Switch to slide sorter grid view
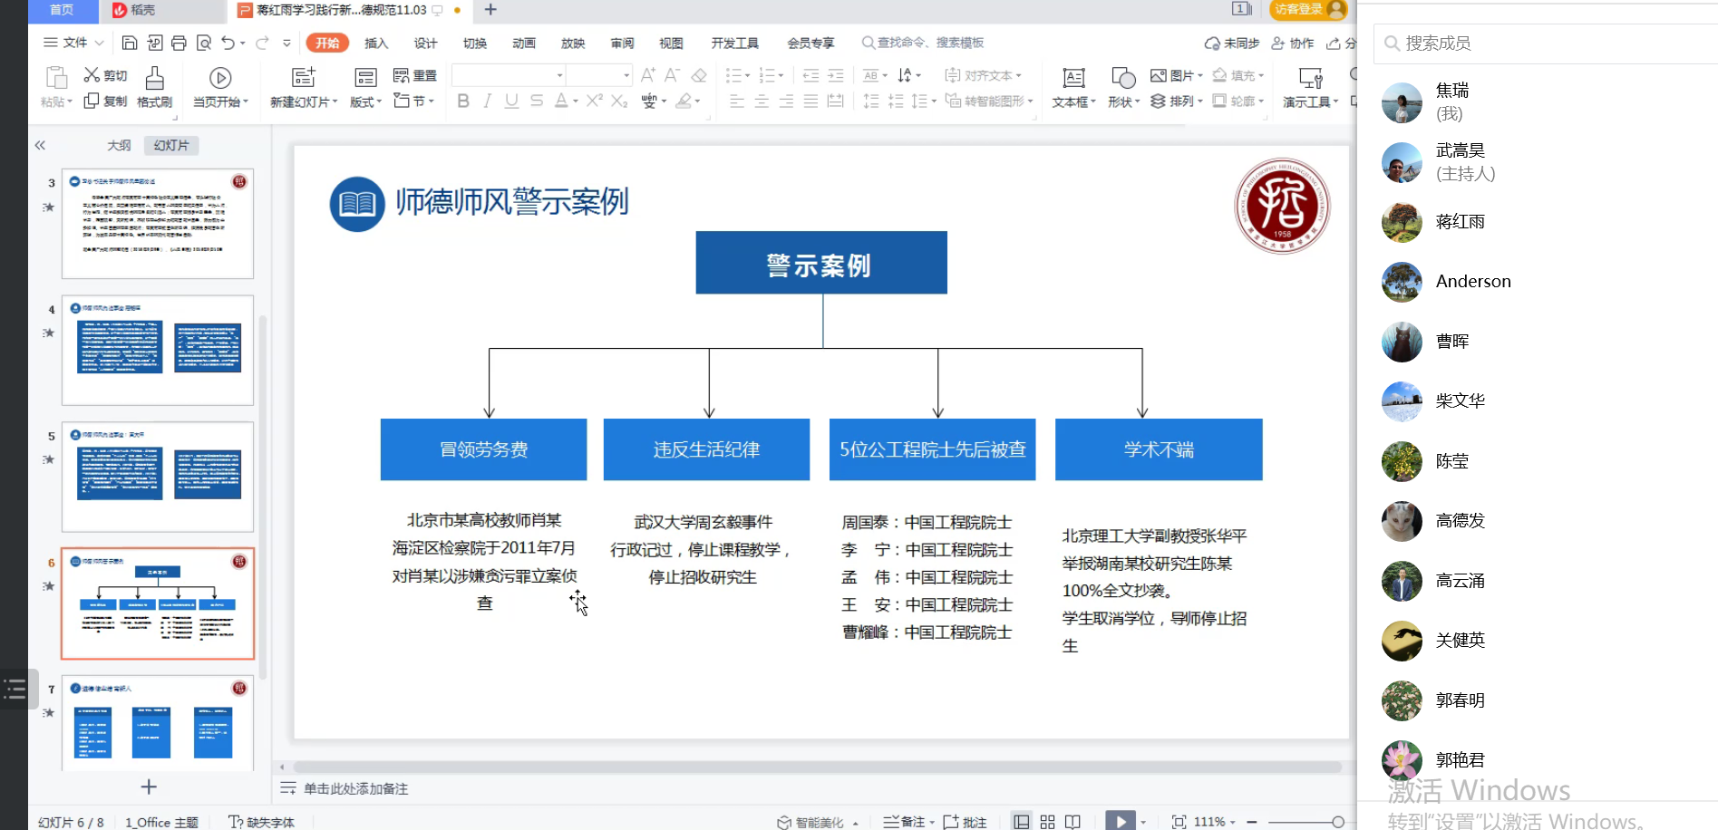1718x830 pixels. (x=1047, y=822)
